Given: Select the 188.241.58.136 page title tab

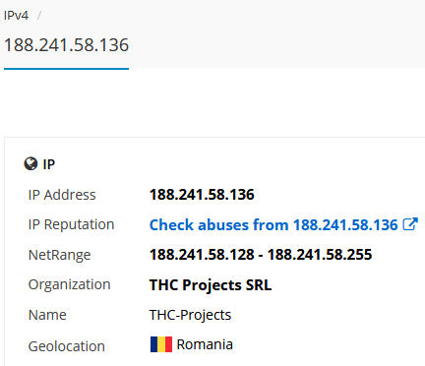Looking at the screenshot, I should 66,45.
